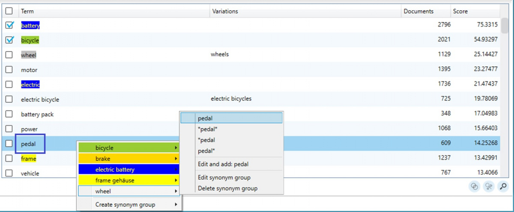Viewport: 514px width, 212px height.
Task: Open the frame gehäuse group submenu
Action: coord(129,180)
